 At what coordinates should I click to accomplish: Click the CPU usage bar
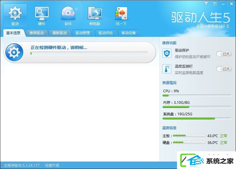pos(197,95)
